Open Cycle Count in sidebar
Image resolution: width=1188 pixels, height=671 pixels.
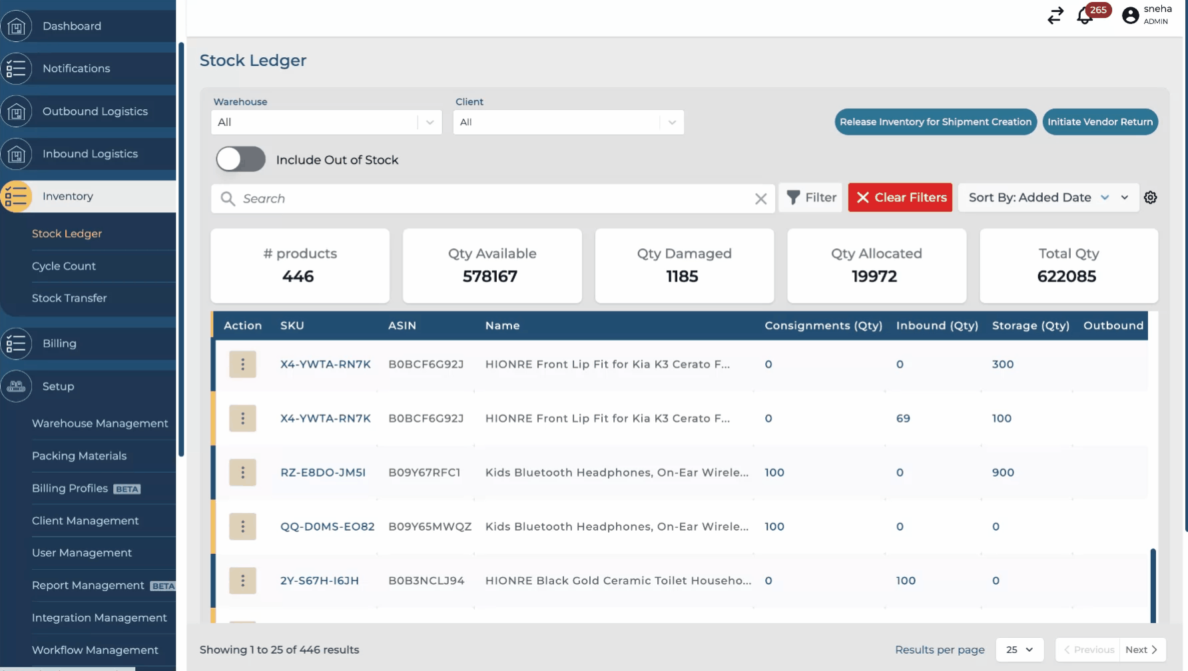point(64,266)
